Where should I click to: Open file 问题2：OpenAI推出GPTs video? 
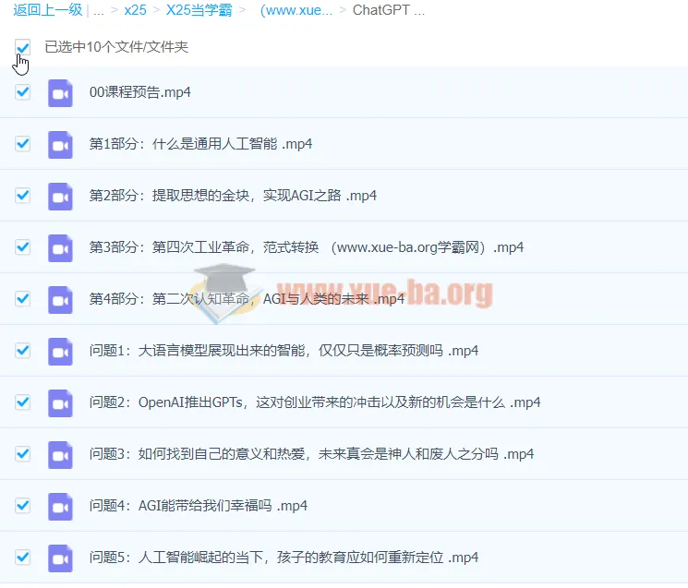click(314, 402)
